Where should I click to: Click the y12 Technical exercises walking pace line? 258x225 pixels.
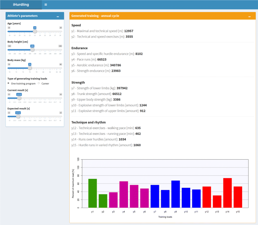click(x=106, y=128)
